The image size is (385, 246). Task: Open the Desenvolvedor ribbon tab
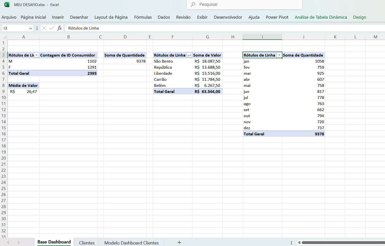(228, 17)
